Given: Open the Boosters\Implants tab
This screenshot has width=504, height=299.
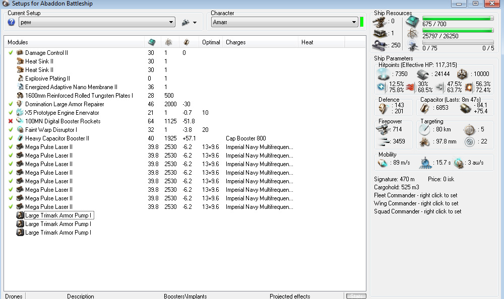Looking at the screenshot, I should [185, 296].
